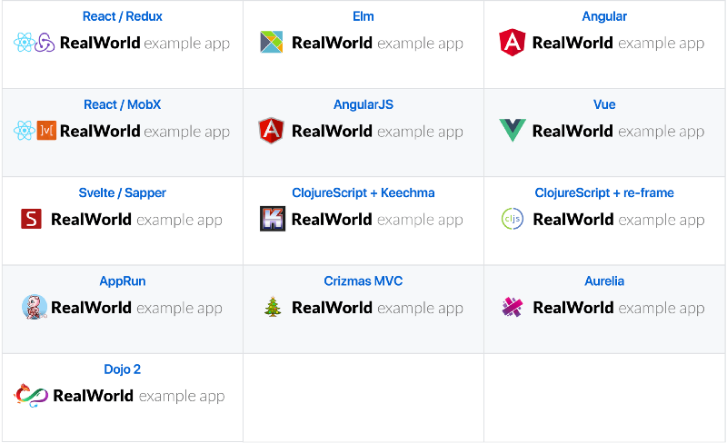
Task: Click the green Vue logo icon
Action: tap(513, 131)
